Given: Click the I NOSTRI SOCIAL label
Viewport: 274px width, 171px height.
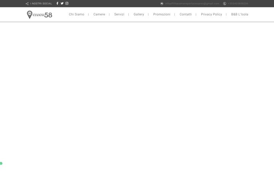Looking at the screenshot, I should click(x=41, y=4).
